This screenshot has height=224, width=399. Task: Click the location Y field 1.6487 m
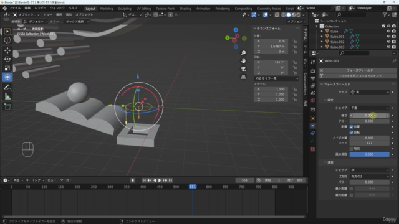271,47
